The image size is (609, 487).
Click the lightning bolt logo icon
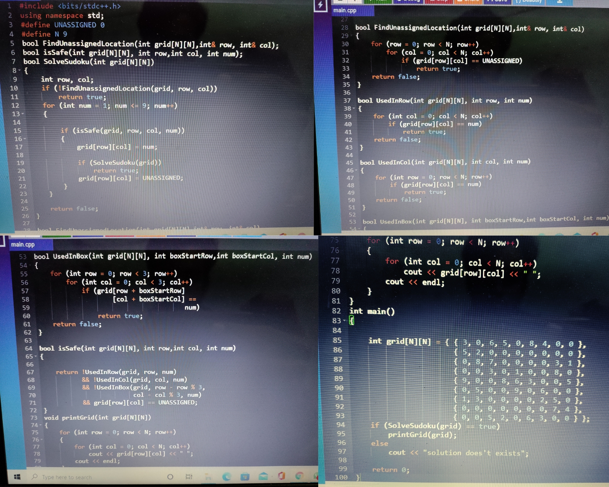(320, 5)
